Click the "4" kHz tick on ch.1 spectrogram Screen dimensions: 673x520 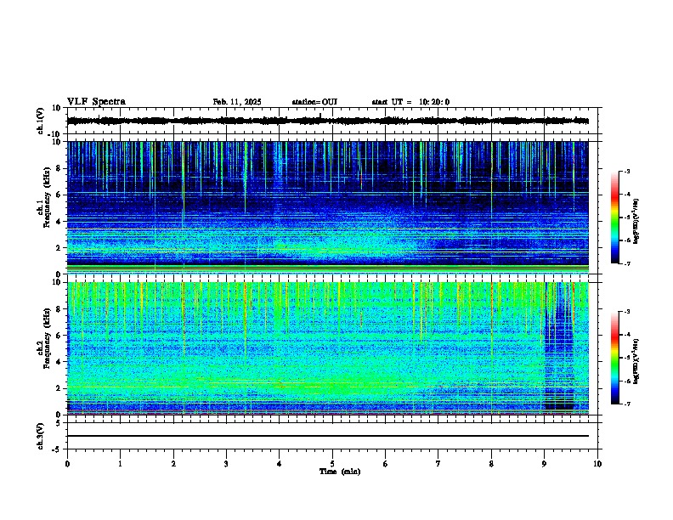pos(59,222)
